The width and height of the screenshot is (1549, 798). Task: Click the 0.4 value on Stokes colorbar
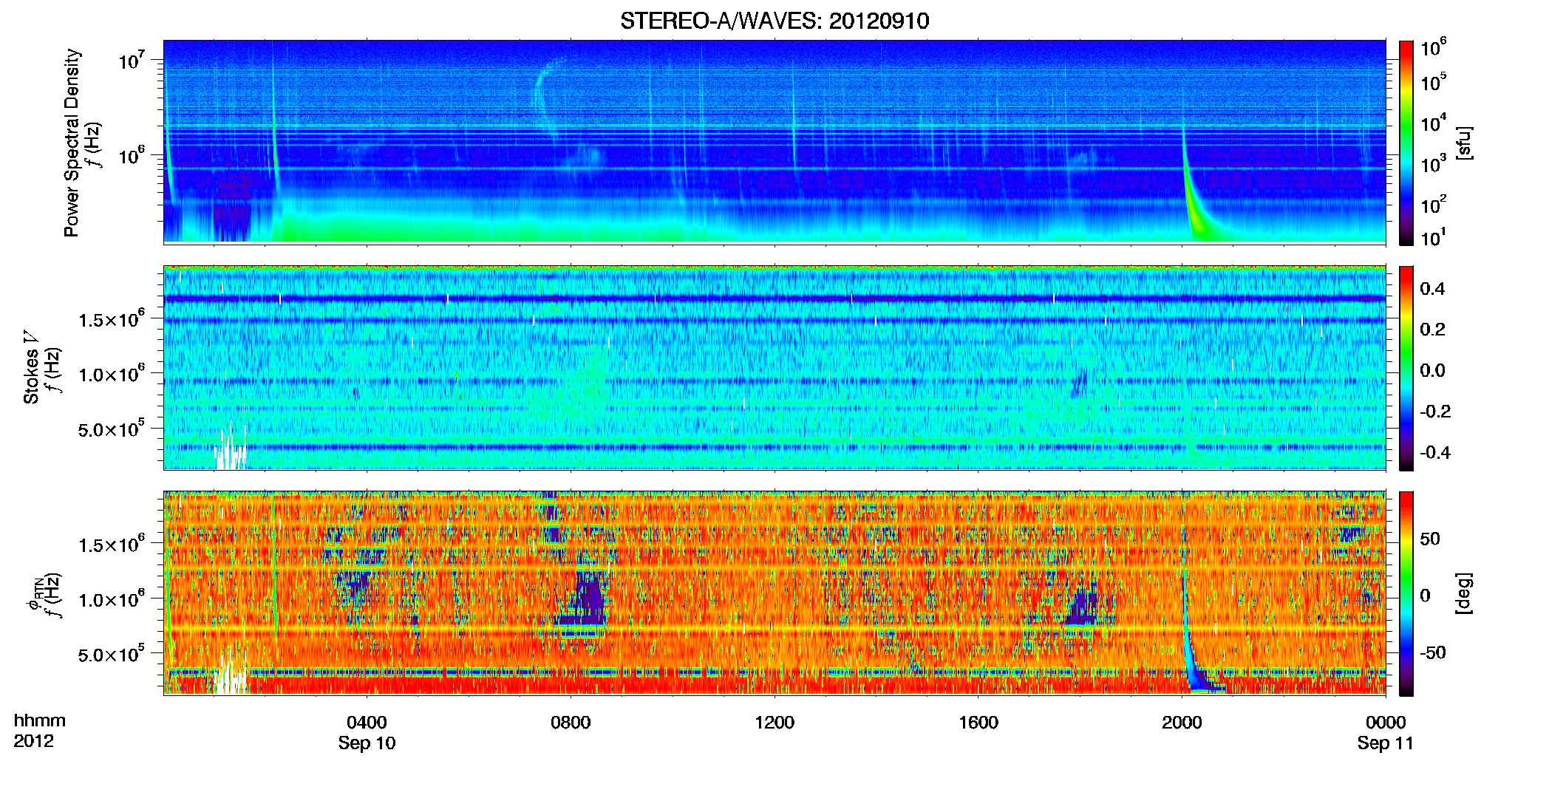(1433, 289)
